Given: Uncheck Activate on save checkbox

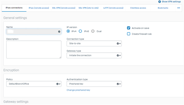Looking at the screenshot, I should [129, 28].
